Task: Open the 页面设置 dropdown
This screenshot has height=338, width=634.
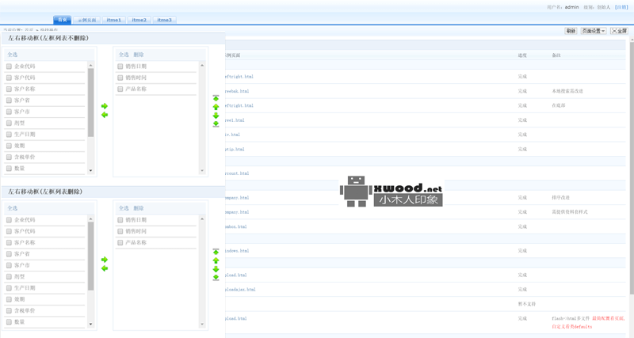Action: point(594,31)
